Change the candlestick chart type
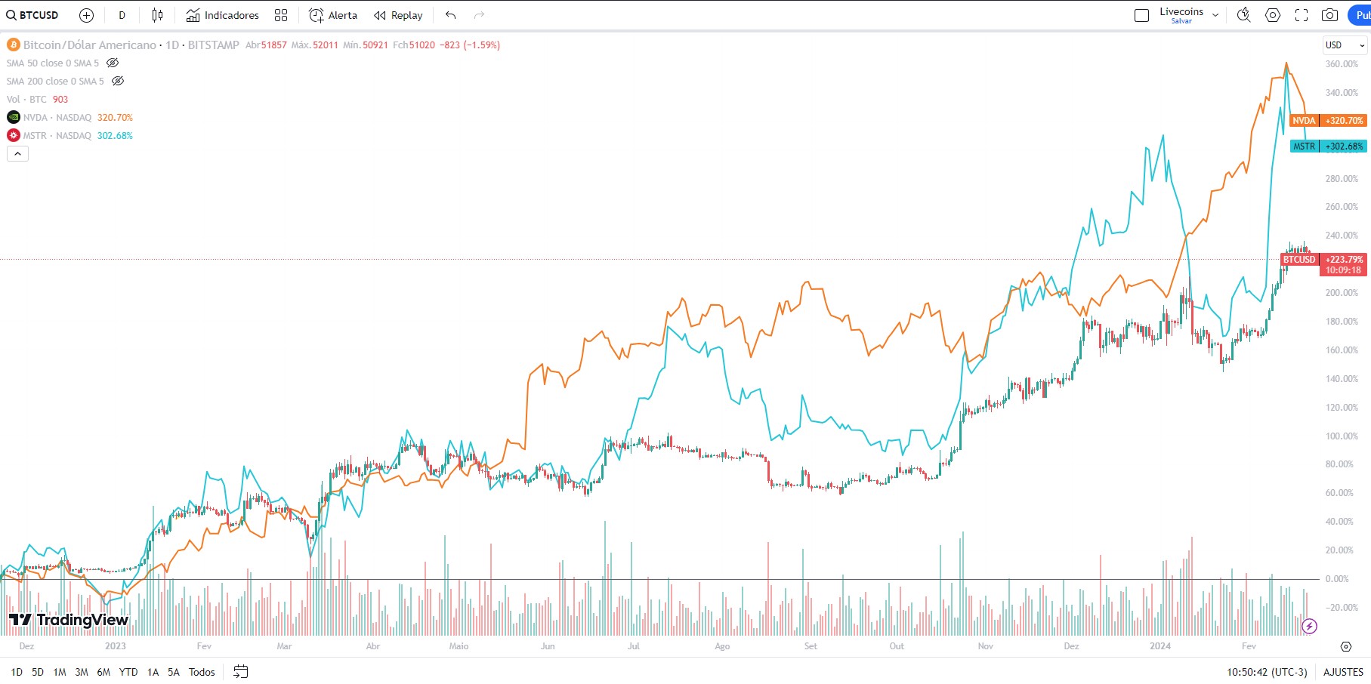 click(x=157, y=15)
